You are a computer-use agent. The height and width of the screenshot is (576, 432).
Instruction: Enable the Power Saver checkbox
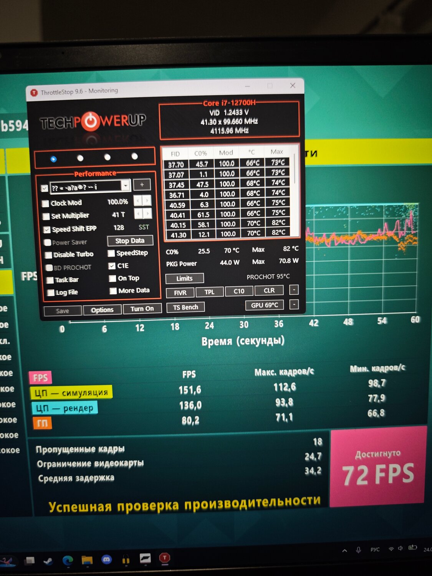(48, 243)
